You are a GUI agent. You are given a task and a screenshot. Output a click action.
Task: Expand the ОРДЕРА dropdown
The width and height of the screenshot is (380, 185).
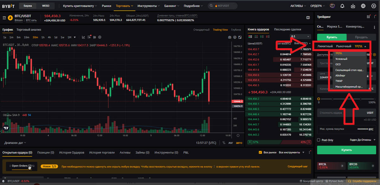click(317, 6)
